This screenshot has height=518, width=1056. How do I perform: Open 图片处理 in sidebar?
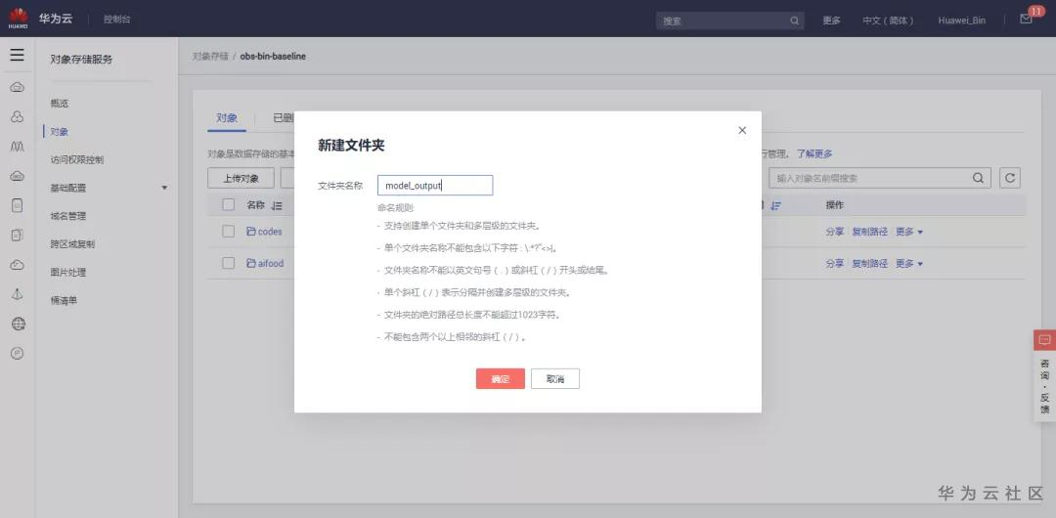[x=68, y=272]
